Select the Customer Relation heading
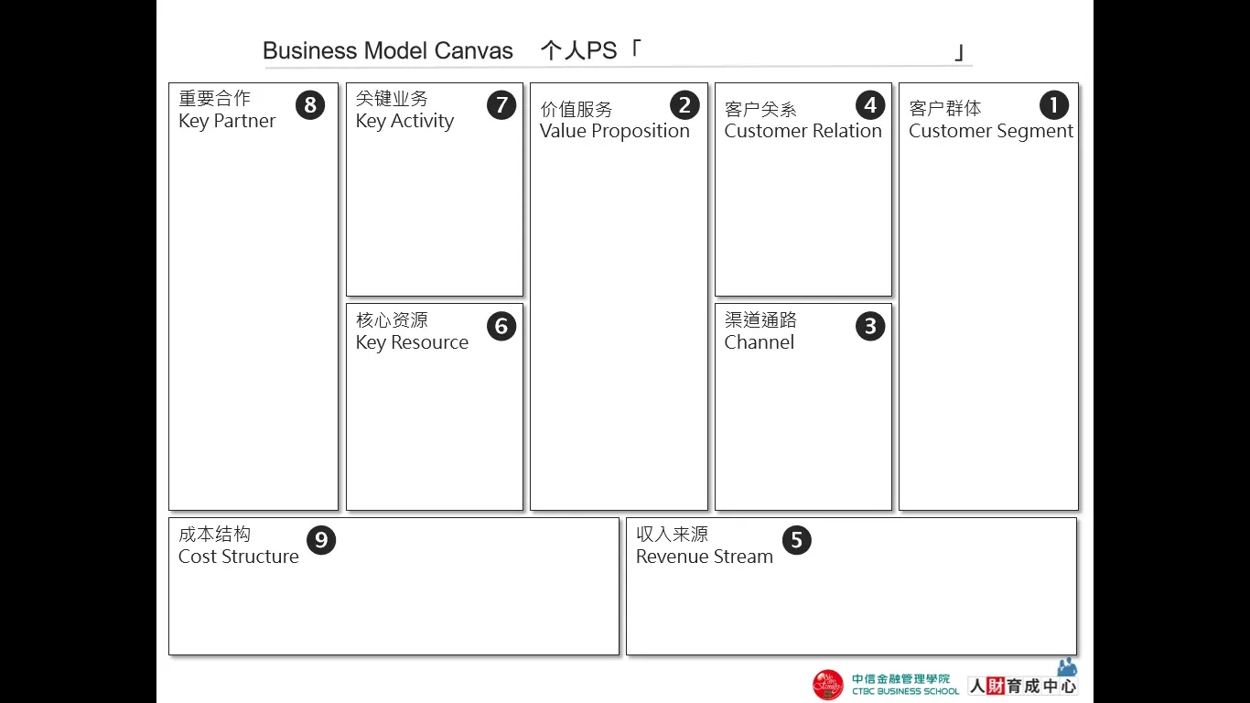Viewport: 1250px width, 703px height. click(803, 120)
